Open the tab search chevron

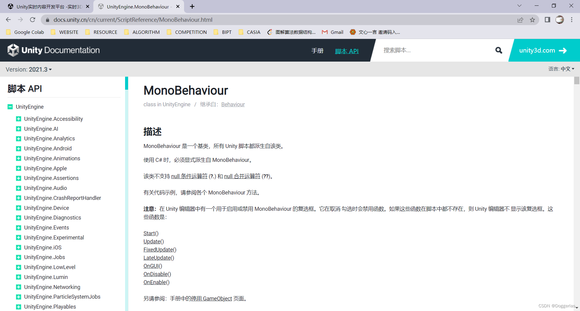pyautogui.click(x=519, y=6)
